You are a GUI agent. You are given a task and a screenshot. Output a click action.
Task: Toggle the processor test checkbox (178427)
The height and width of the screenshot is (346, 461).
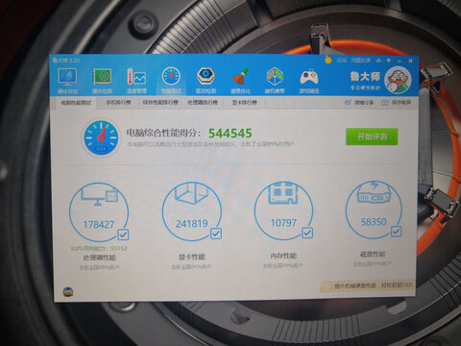[x=123, y=235]
